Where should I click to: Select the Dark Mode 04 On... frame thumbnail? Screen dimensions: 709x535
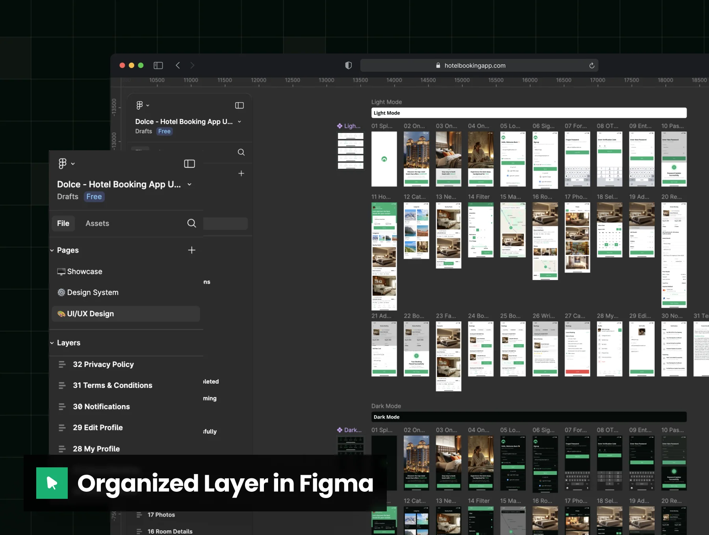pos(481,463)
